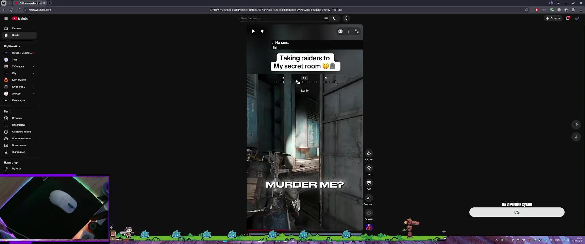Open Музыка in Навигатор section

point(19,168)
